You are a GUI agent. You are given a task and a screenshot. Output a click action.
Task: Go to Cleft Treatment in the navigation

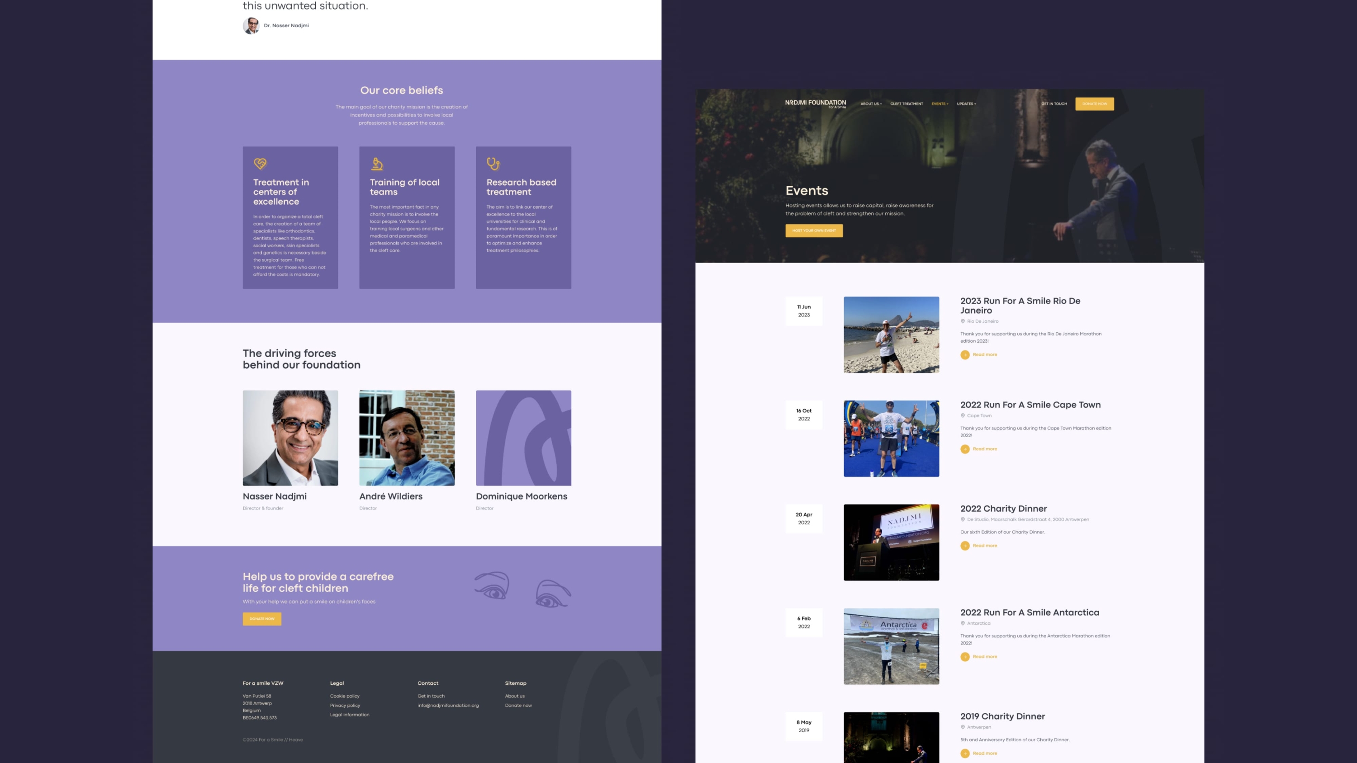tap(906, 104)
